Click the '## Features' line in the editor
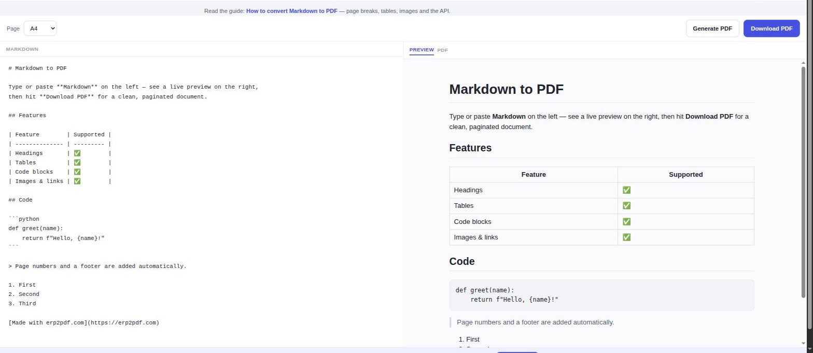Screen dimensions: 813x353 click(27, 115)
